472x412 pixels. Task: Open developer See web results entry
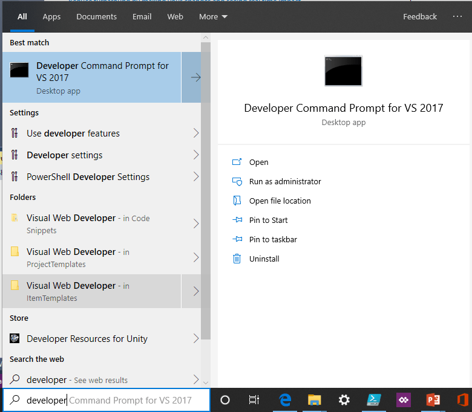[102, 379]
